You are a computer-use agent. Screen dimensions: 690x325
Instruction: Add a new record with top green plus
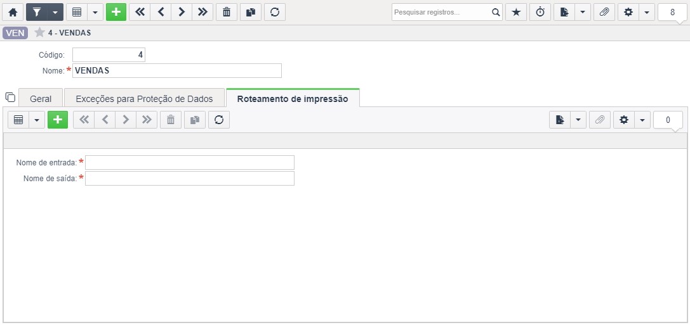[116, 12]
